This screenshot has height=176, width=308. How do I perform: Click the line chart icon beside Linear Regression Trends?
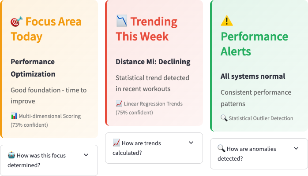tap(119, 104)
